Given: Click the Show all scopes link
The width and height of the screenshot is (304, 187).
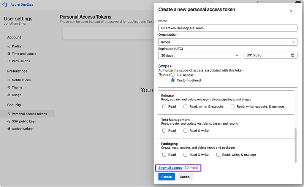Looking at the screenshot, I should [x=170, y=168].
